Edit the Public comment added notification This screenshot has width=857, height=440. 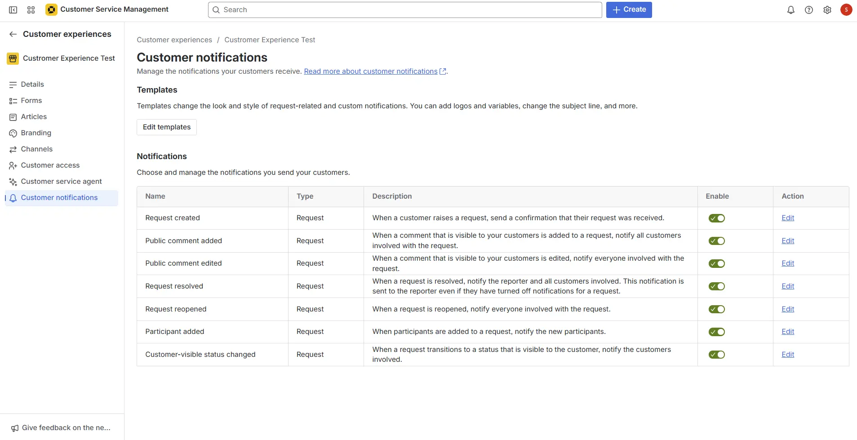click(787, 241)
